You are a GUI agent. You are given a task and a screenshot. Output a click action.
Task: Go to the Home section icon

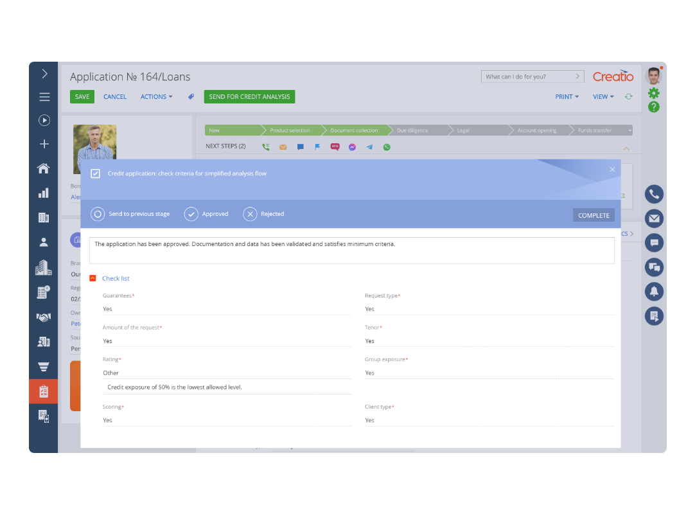(x=44, y=168)
